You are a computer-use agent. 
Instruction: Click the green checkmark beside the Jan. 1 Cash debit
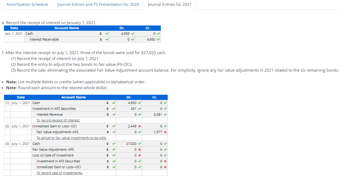(133, 33)
